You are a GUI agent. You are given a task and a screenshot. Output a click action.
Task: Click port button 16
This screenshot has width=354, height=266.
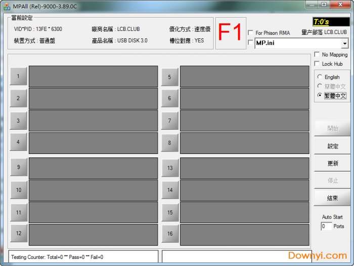tap(170, 234)
